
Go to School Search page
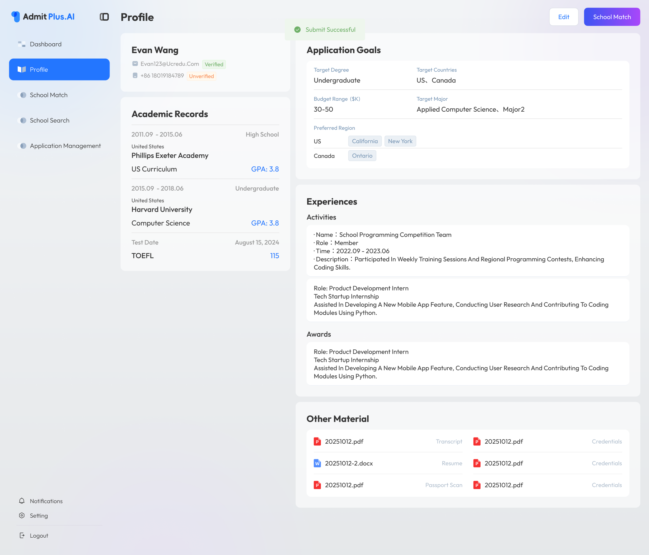tap(49, 120)
